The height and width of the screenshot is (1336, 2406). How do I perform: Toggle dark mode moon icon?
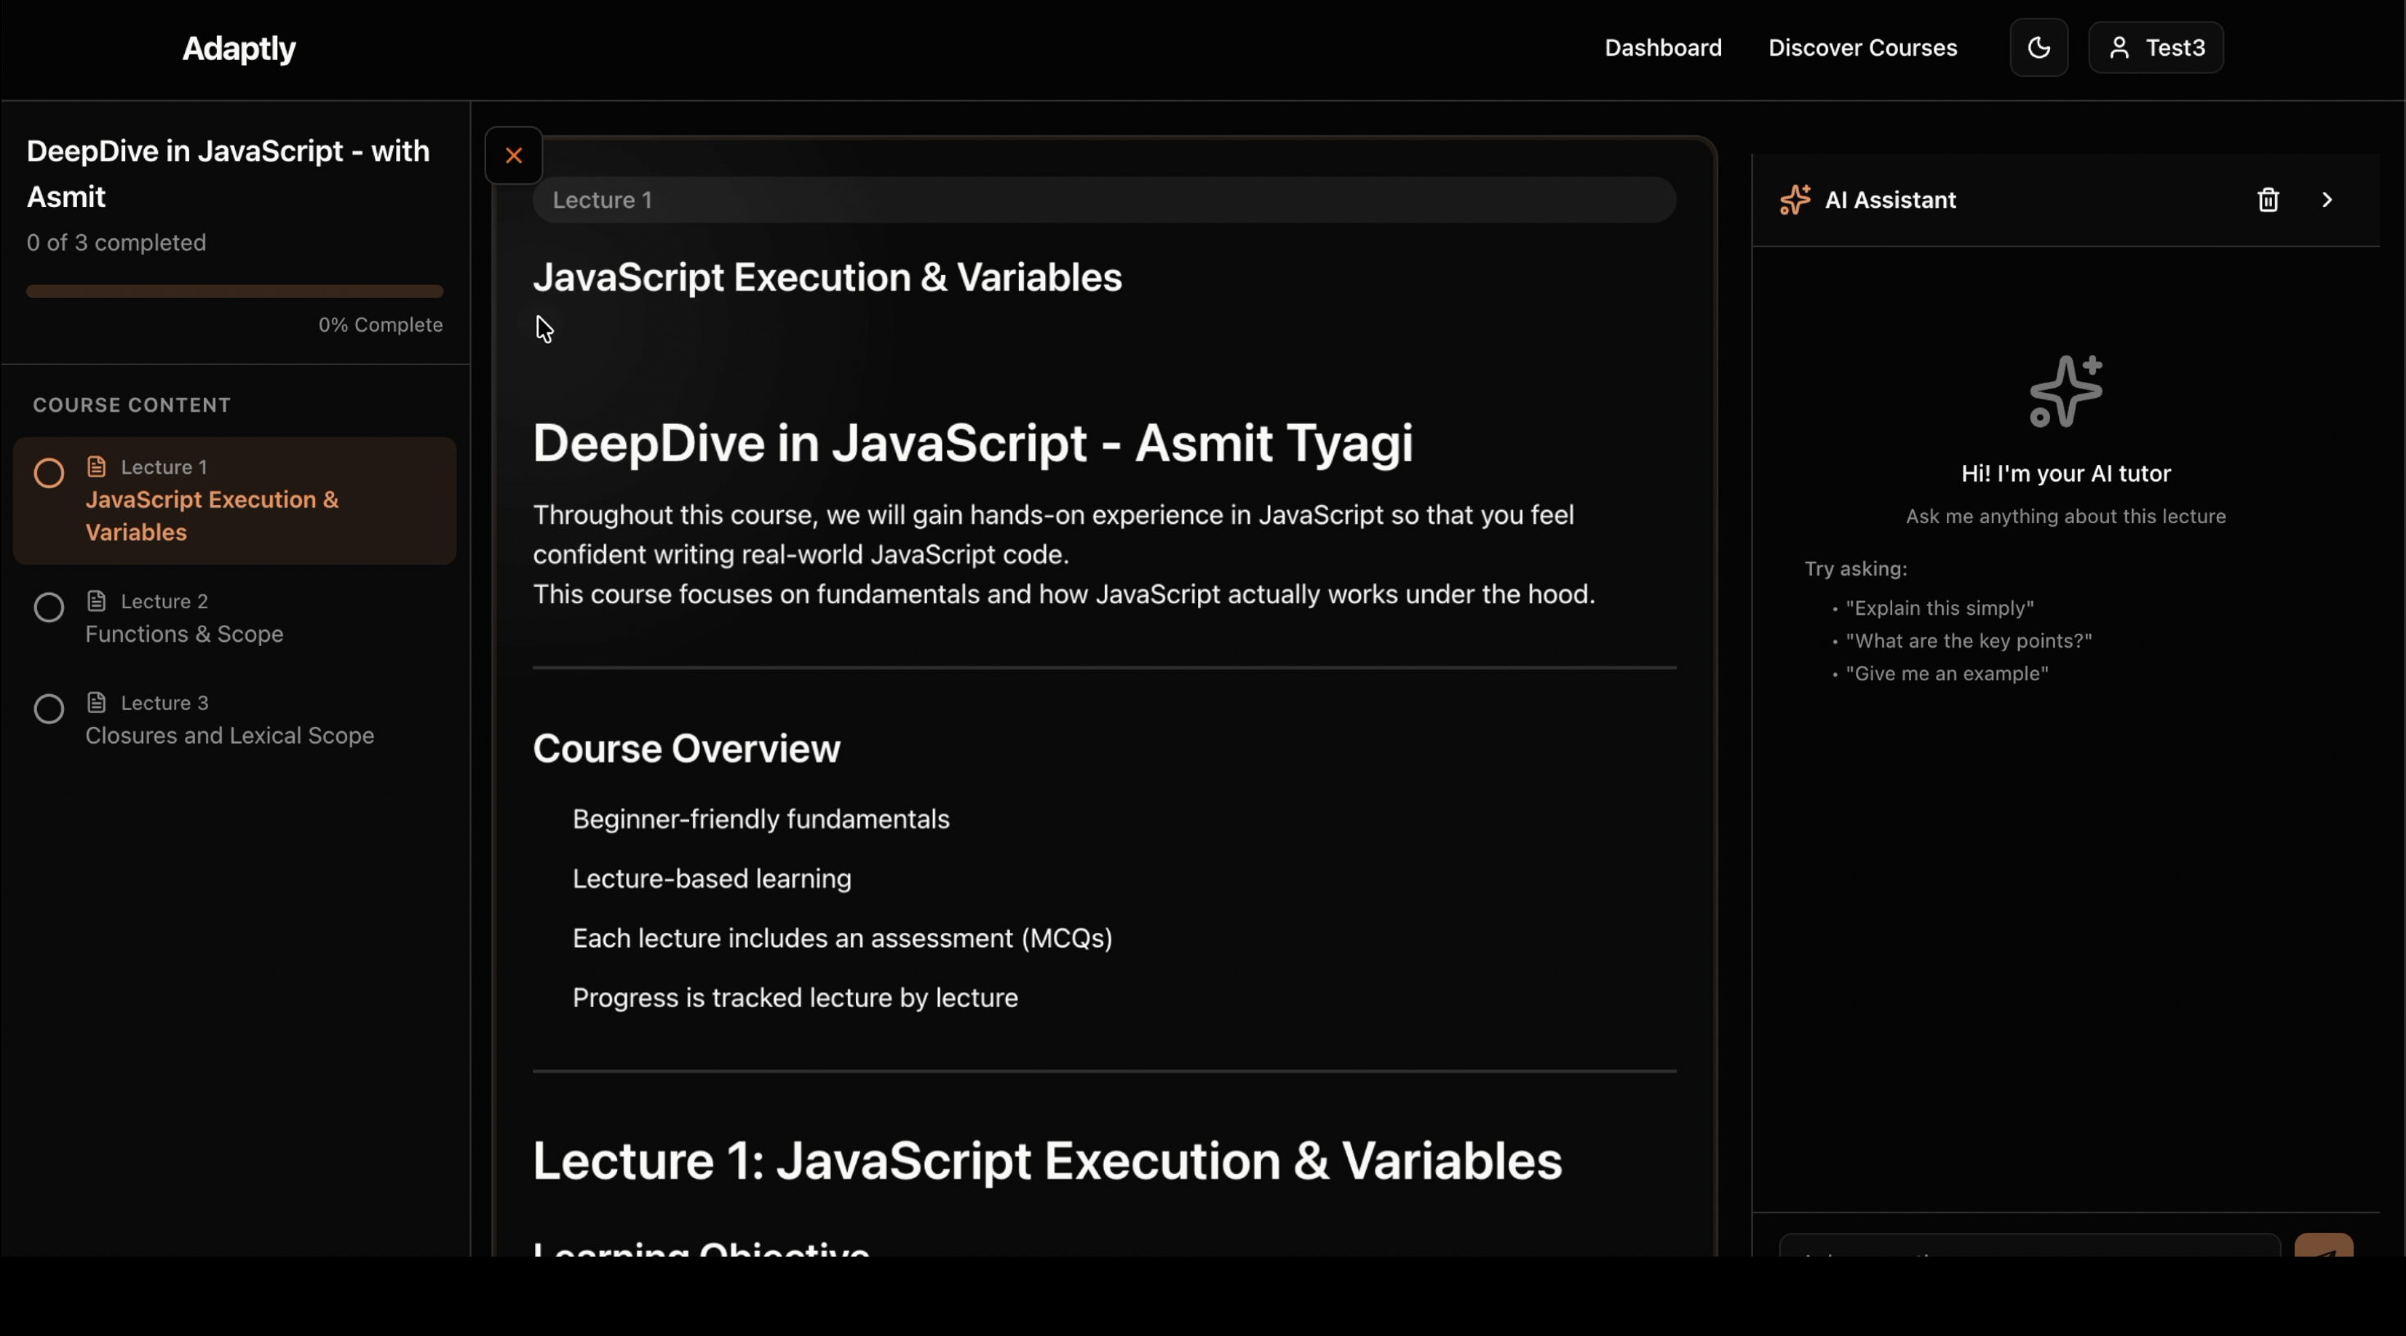(x=2039, y=47)
